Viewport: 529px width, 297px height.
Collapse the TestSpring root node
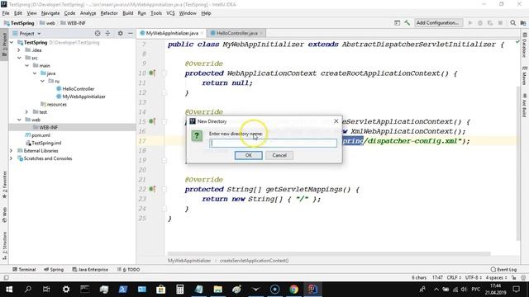[x=12, y=42]
